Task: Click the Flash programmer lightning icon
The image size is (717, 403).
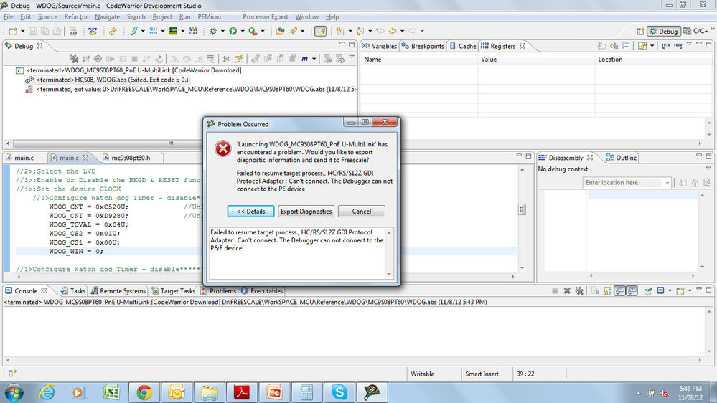Action: pyautogui.click(x=134, y=31)
